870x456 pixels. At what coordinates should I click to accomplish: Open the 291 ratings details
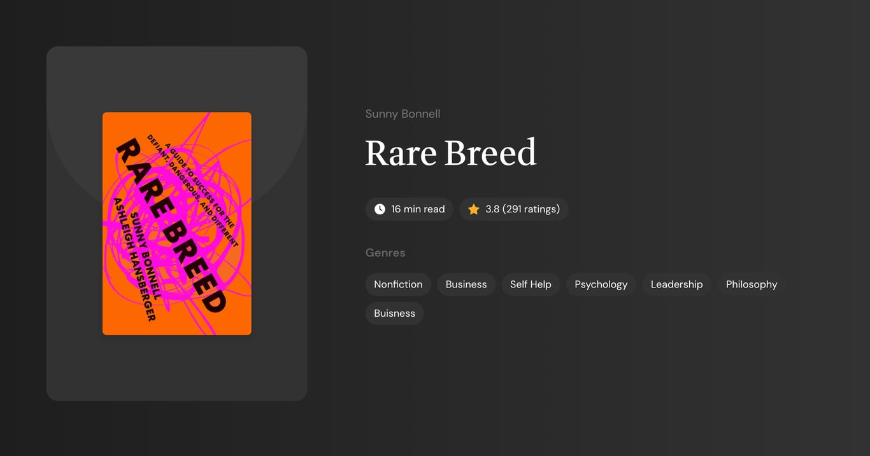[x=531, y=209]
